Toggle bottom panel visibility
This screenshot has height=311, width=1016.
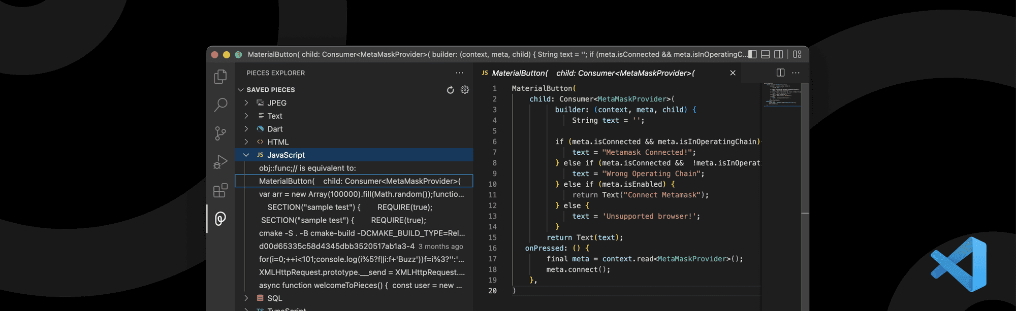[766, 54]
